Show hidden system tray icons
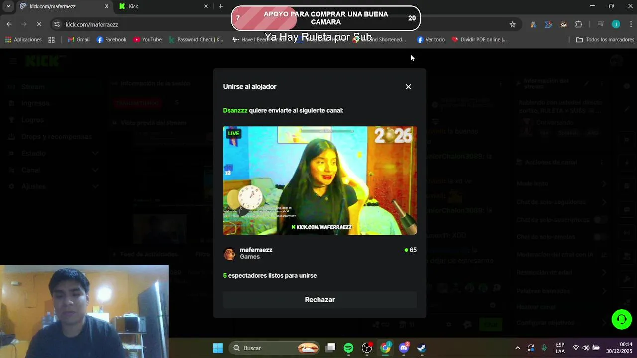The image size is (637, 358). pyautogui.click(x=518, y=348)
